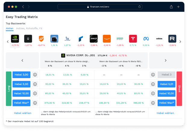The width and height of the screenshot is (188, 131).
Task: Show info for short Hebel 5,01
Action: 153,84
